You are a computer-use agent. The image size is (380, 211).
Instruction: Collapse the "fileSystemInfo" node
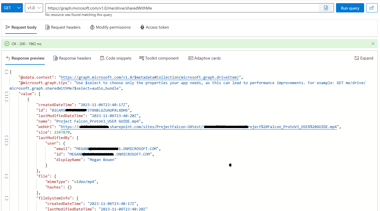[6, 198]
